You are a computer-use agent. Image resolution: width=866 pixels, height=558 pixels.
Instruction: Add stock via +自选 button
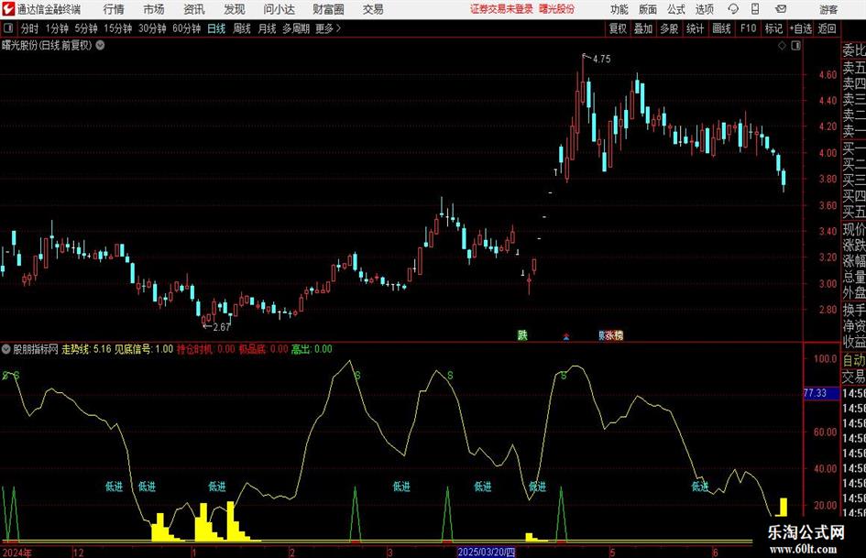801,28
